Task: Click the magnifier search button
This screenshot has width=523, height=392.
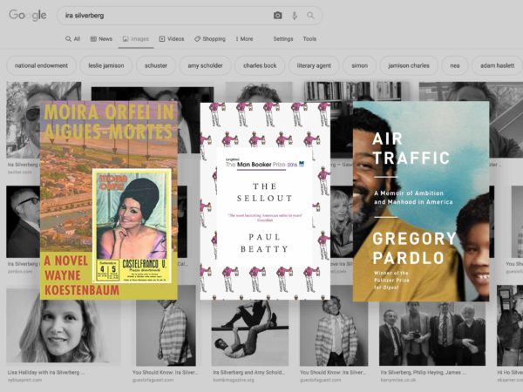Action: point(310,16)
